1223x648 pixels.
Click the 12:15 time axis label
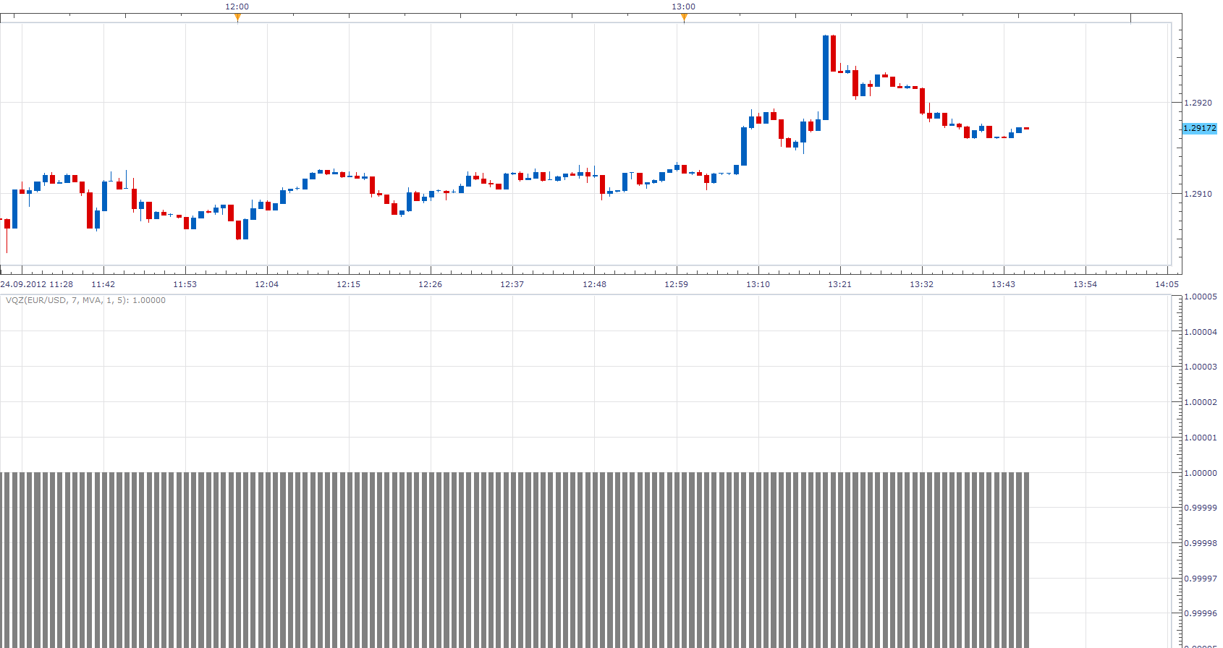point(349,284)
